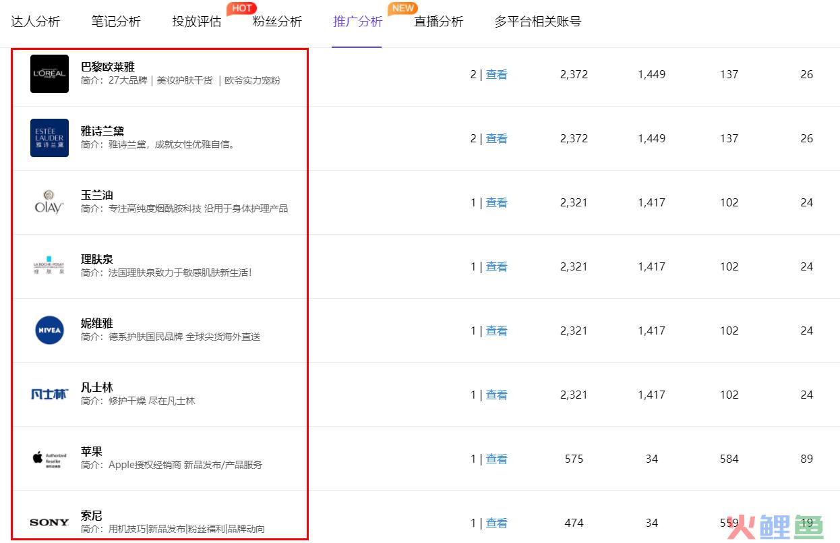840x543 pixels.
Task: Click 89 in the 苹果 row
Action: pos(807,459)
